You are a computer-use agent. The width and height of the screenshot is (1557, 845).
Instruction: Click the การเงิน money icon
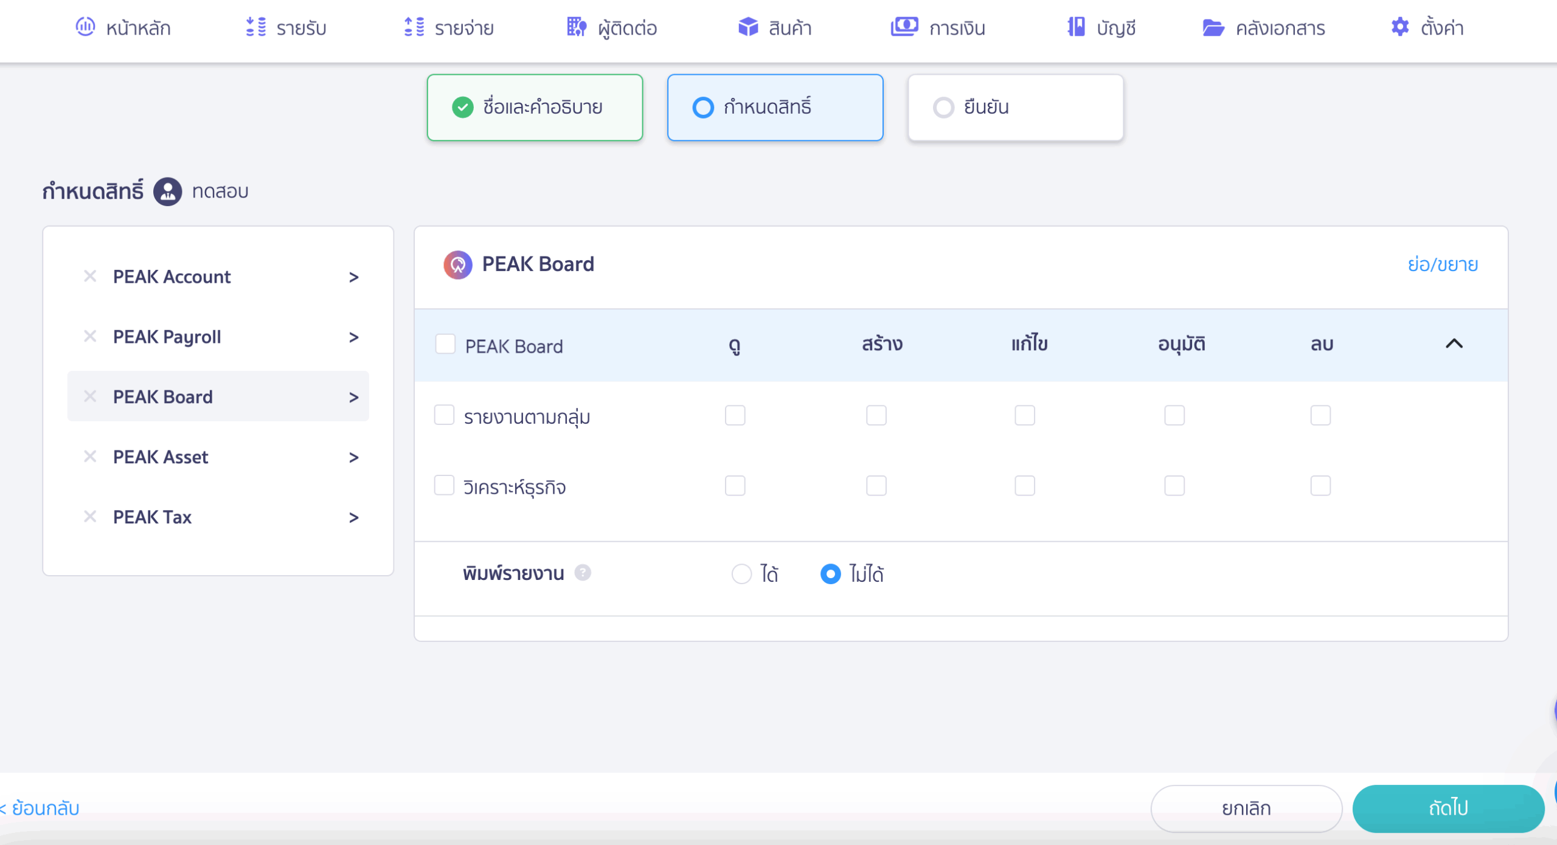point(904,27)
